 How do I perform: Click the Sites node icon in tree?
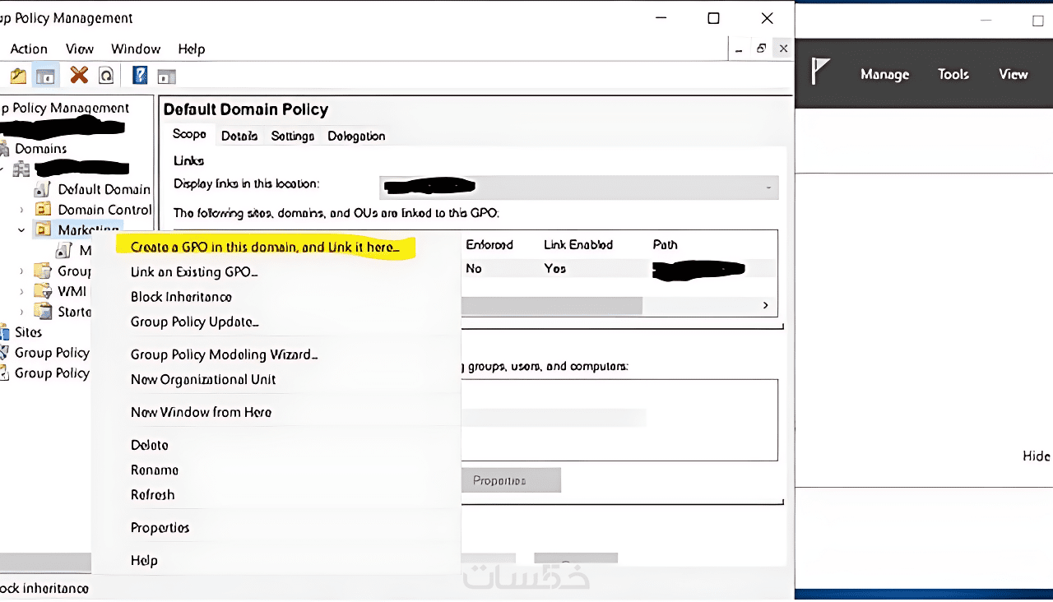tap(5, 332)
